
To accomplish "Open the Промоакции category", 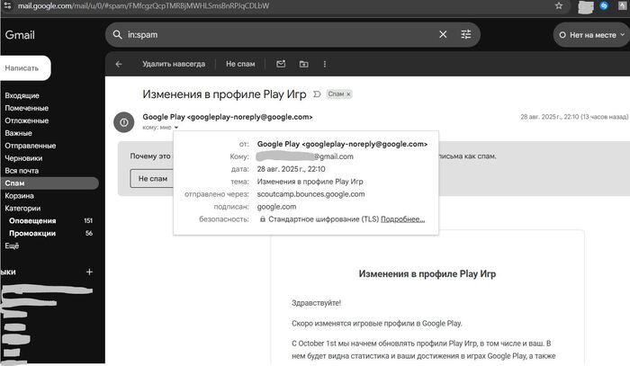I will pos(32,233).
